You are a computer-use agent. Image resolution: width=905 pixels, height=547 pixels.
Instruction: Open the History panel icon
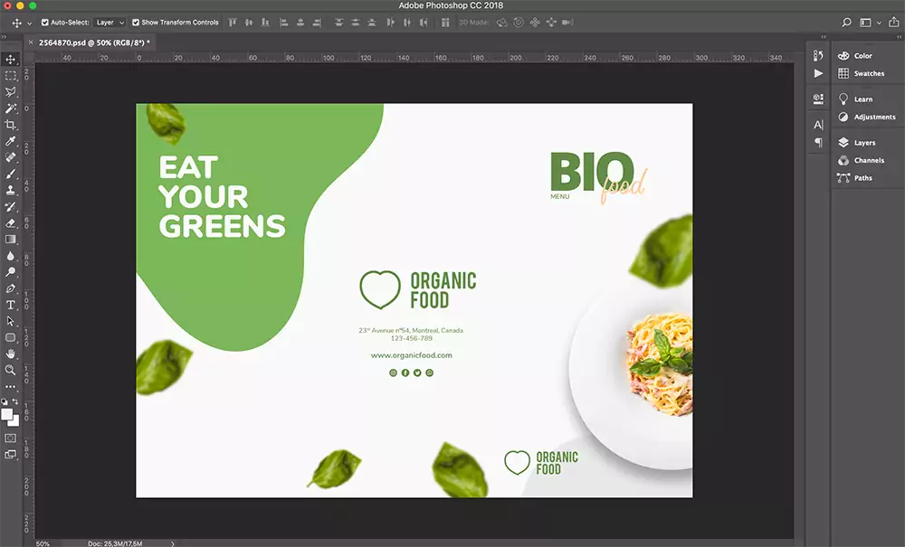818,55
